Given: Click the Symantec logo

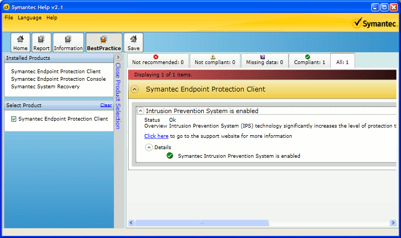Looking at the screenshot, I should pyautogui.click(x=375, y=24).
